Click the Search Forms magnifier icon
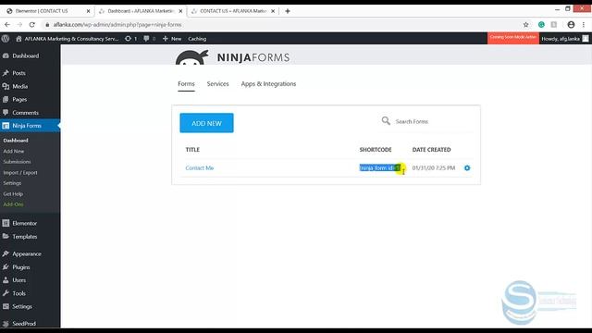 (x=386, y=121)
